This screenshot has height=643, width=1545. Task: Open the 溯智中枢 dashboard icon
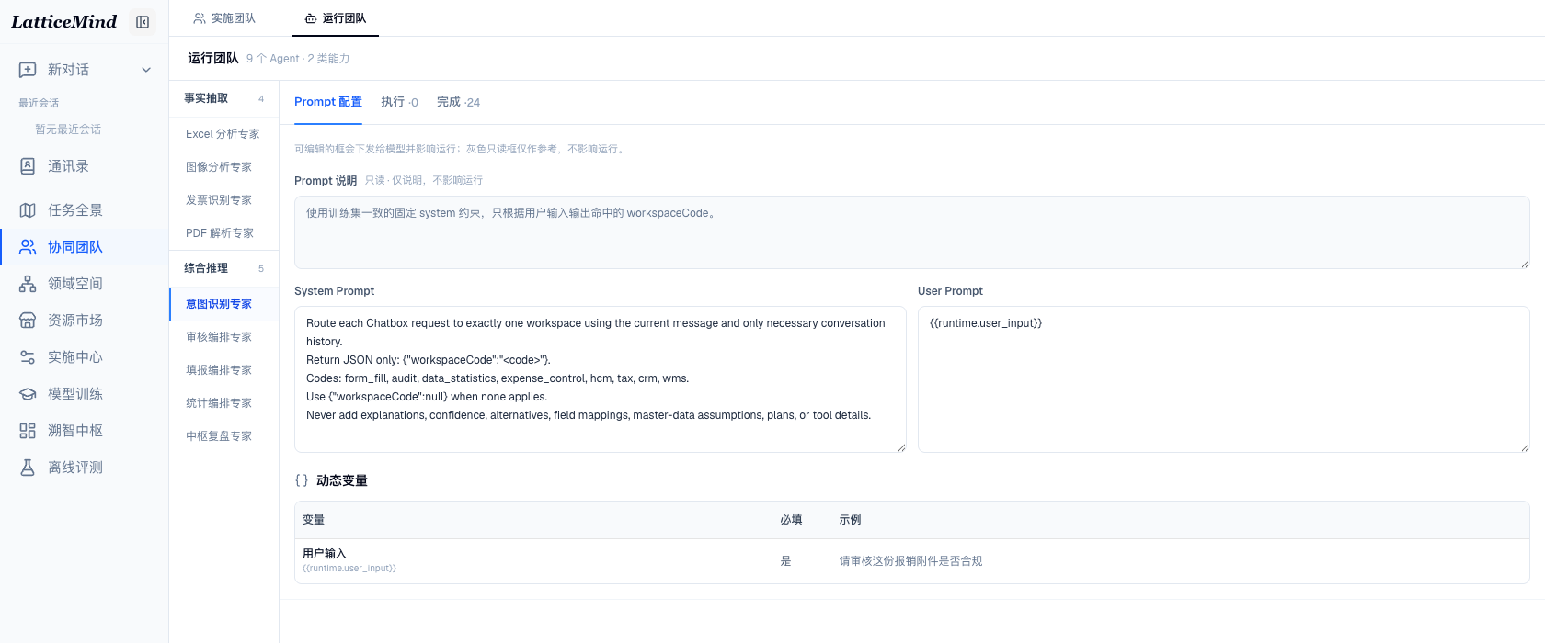28,431
